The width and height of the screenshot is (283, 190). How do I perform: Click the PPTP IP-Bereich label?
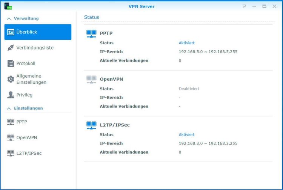point(111,52)
